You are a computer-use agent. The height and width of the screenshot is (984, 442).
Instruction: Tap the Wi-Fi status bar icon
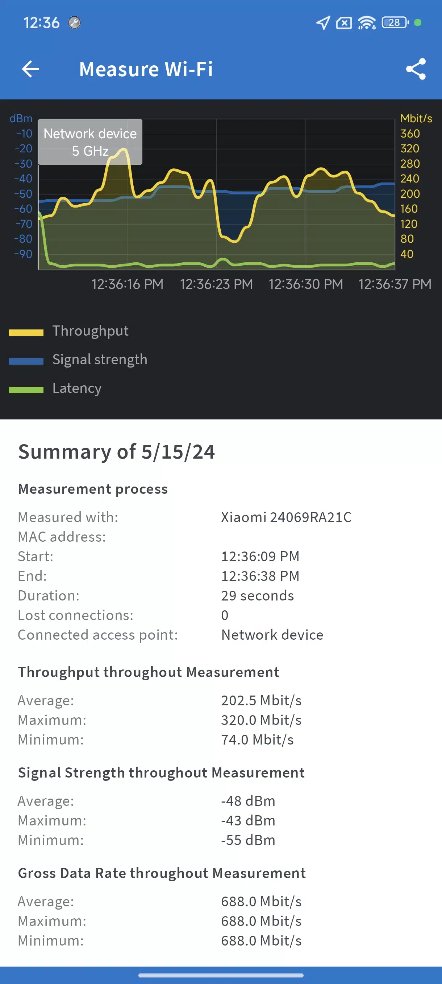pos(367,22)
